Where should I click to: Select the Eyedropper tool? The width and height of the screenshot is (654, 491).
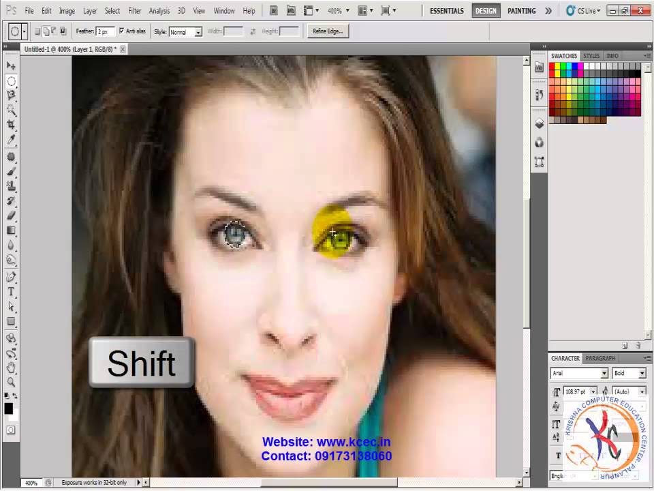coord(12,139)
